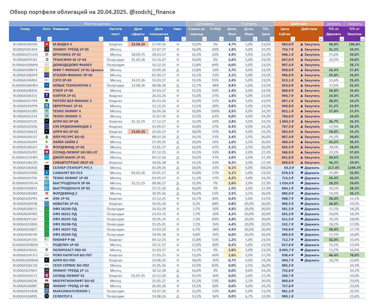Click the ОФЗ 26230-ПД emblem icon
This screenshot has height=306, width=374.
47,209
